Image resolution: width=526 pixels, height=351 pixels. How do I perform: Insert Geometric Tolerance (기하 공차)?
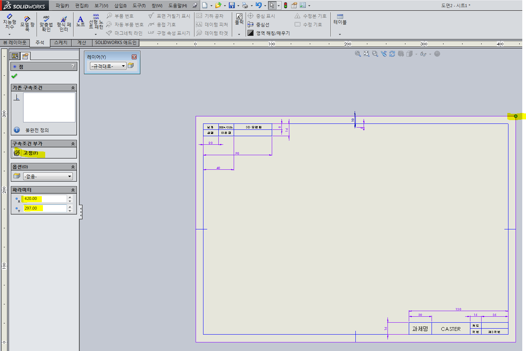point(210,16)
